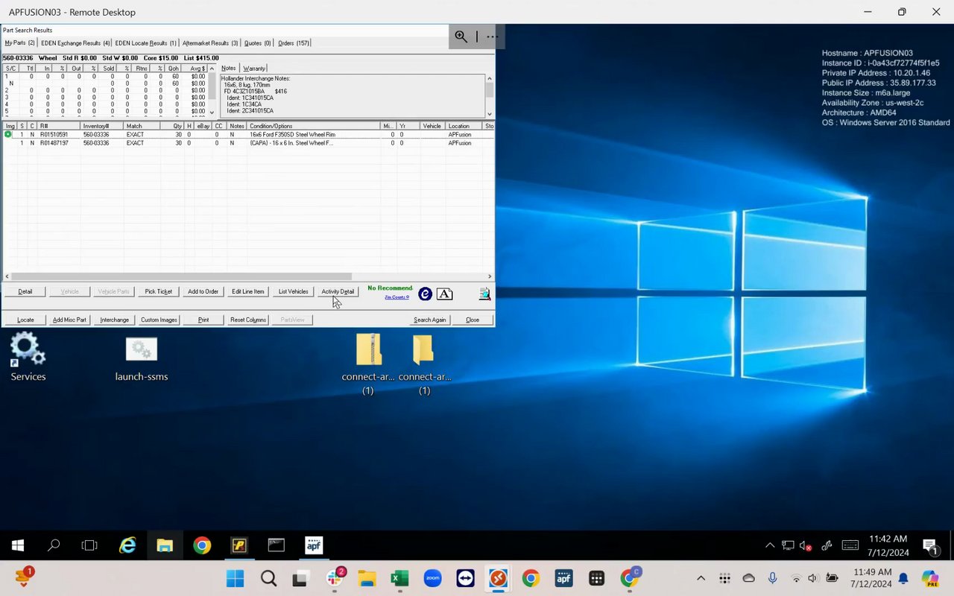Screen dimensions: 954x596
Task: Click the document search icon at right
Action: (484, 294)
